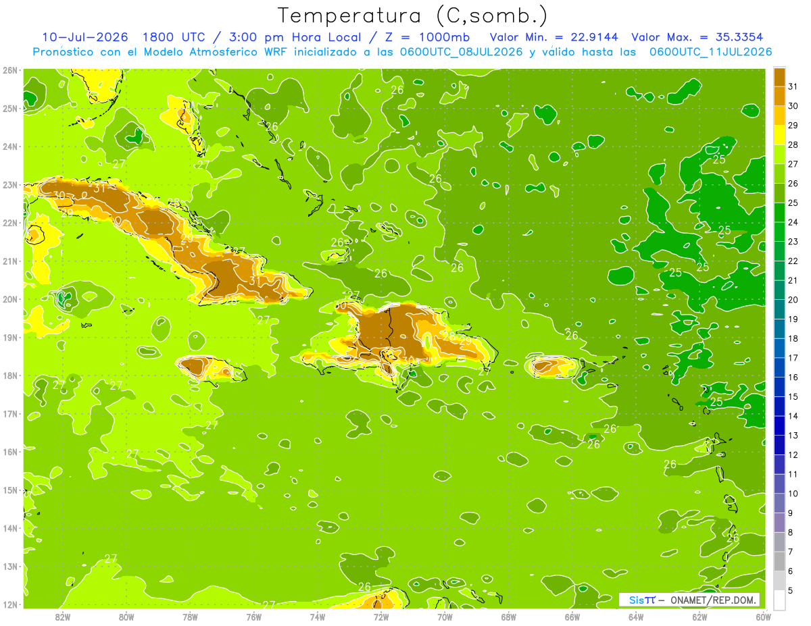Pick the green swatch between 23 and 24
The height and width of the screenshot is (626, 811).
pos(779,232)
